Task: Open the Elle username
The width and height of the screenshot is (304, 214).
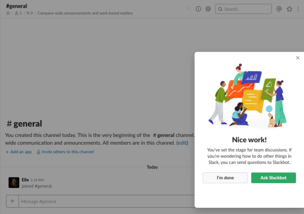Action: [x=25, y=180]
